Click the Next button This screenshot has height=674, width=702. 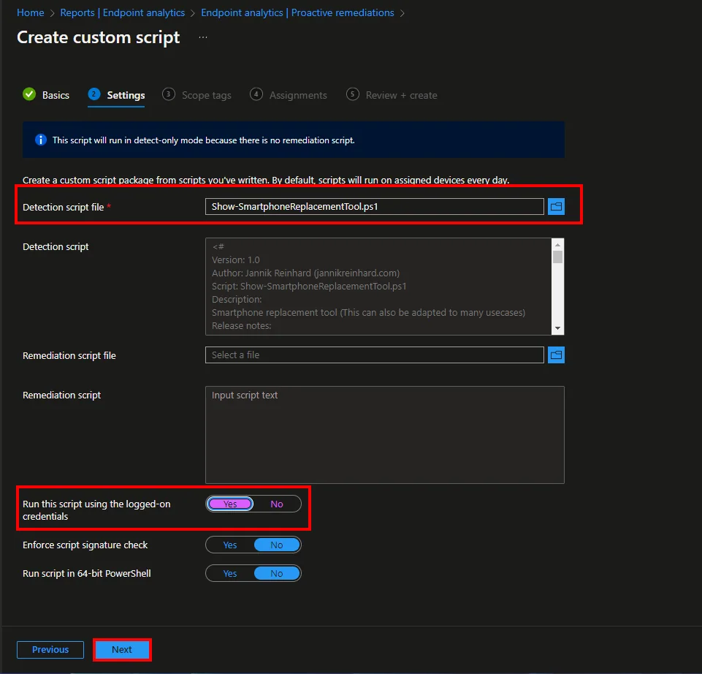[122, 650]
